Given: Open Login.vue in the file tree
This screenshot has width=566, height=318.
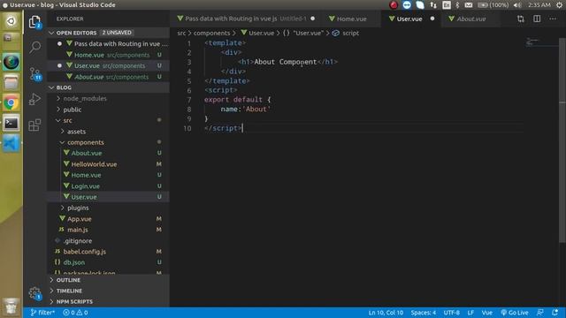Looking at the screenshot, I should pyautogui.click(x=108, y=186).
